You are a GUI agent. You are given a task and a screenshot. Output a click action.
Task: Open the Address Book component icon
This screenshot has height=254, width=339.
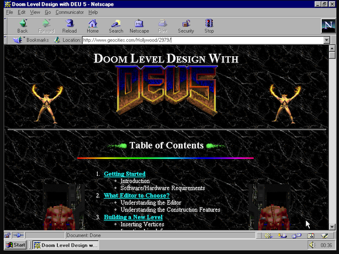pyautogui.click(x=311, y=236)
